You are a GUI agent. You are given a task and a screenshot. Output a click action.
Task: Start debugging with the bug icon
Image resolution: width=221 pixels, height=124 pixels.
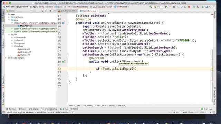174,7
